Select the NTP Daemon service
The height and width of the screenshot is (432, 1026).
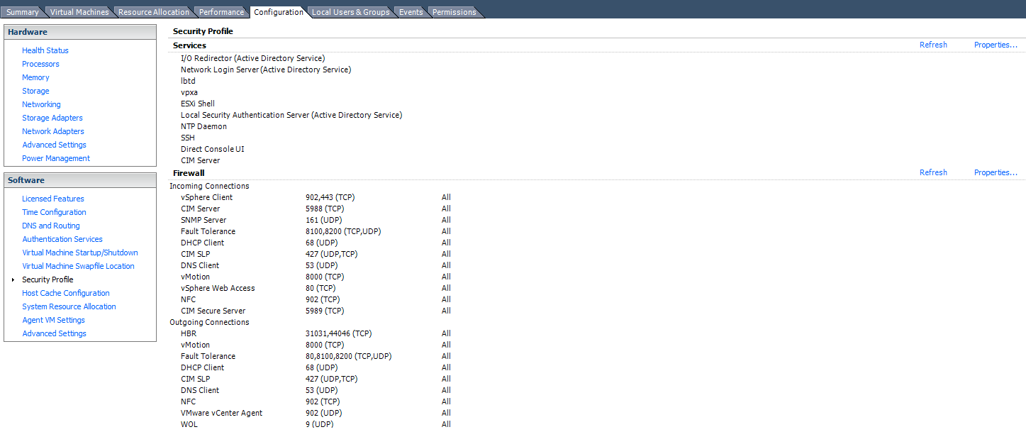[203, 126]
